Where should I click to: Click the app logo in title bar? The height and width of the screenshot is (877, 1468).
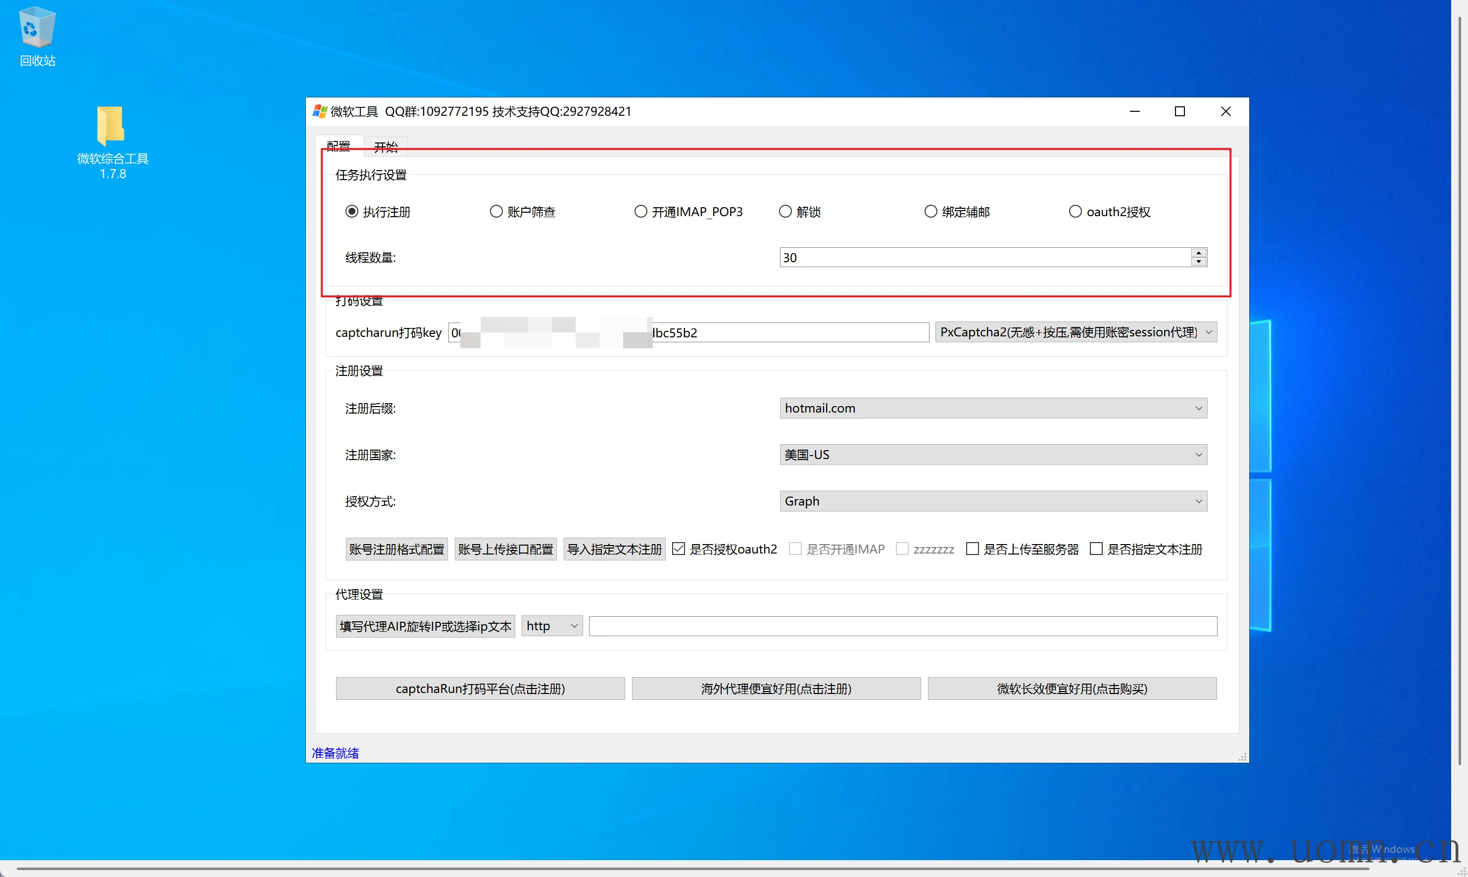(x=320, y=112)
